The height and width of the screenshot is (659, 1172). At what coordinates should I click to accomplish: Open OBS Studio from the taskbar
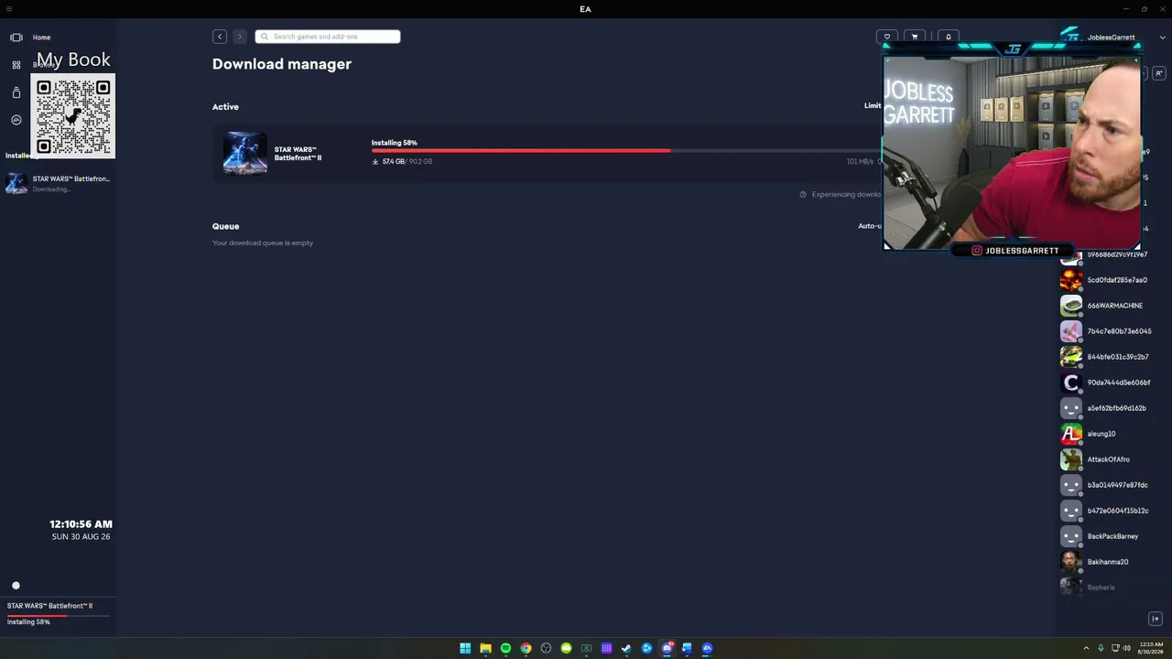pyautogui.click(x=546, y=648)
